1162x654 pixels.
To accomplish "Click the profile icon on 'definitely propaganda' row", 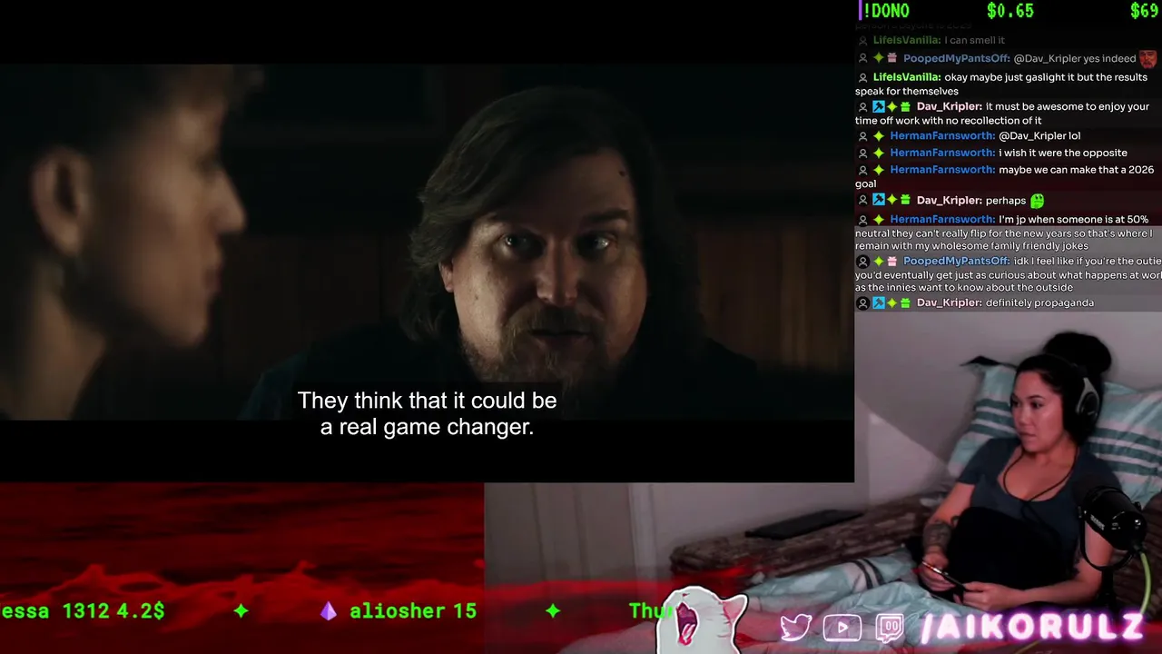I will point(863,303).
